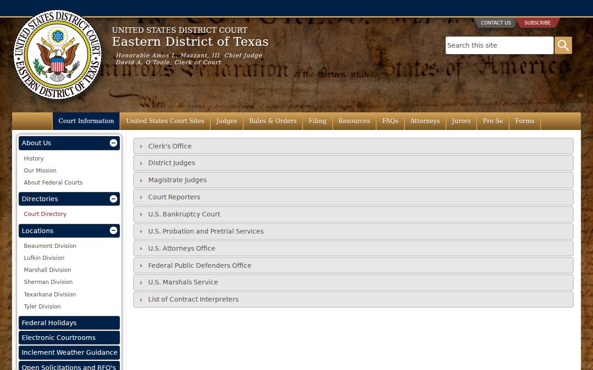The width and height of the screenshot is (593, 370).
Task: Expand the Clerk's Office accordion
Action: [x=353, y=146]
